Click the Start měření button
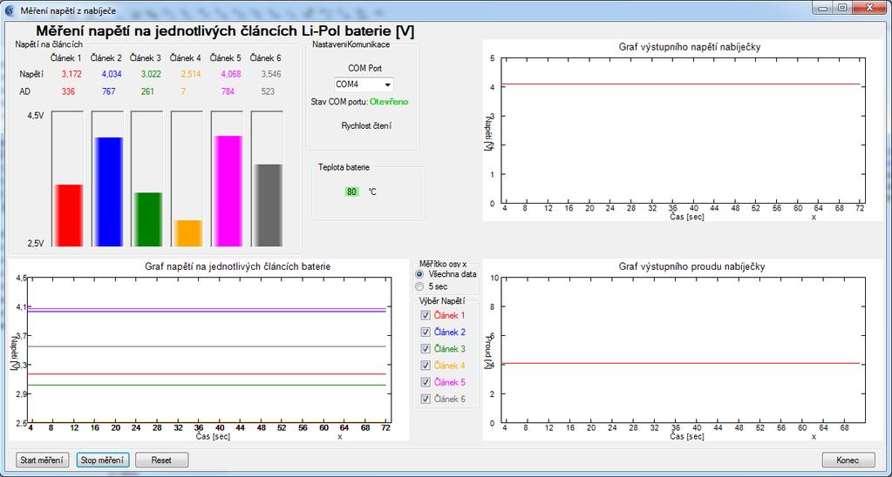Image resolution: width=892 pixels, height=477 pixels. coord(42,460)
